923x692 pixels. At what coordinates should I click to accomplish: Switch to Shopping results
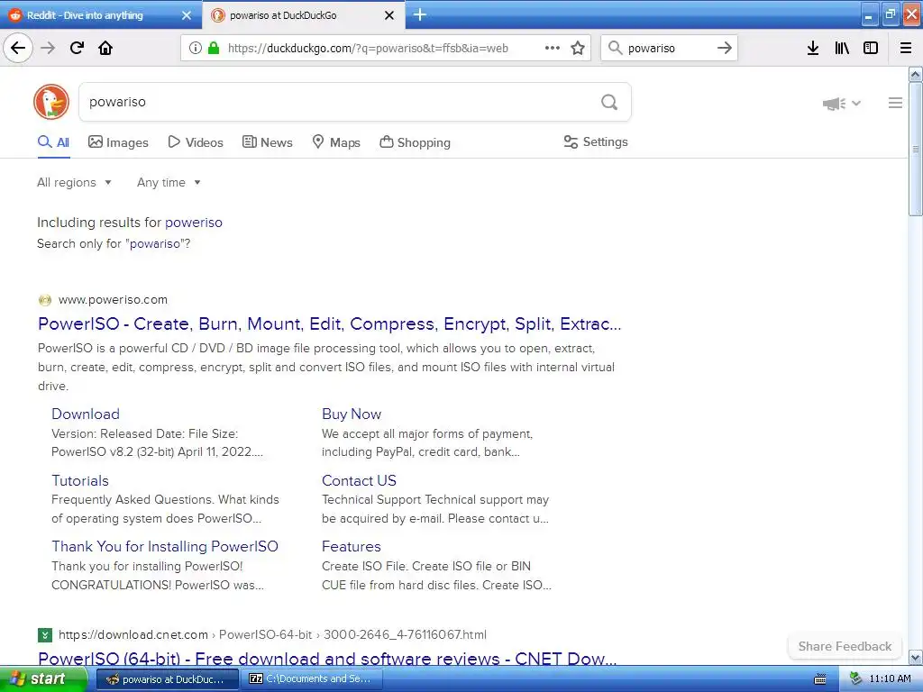[x=415, y=142]
